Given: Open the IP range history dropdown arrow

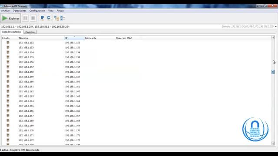Looking at the screenshot, I should click(276, 26).
